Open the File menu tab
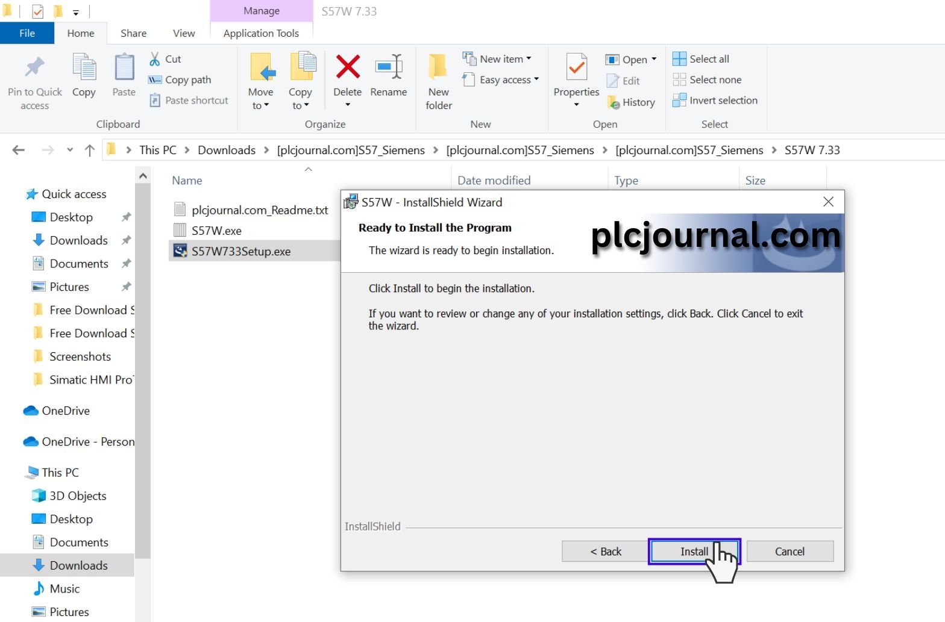 [x=27, y=33]
